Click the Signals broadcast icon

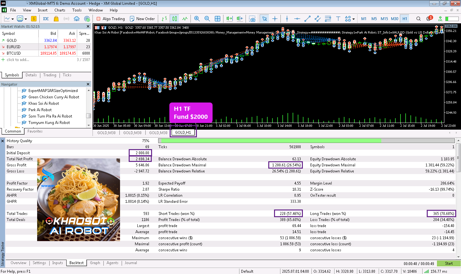(x=66, y=19)
